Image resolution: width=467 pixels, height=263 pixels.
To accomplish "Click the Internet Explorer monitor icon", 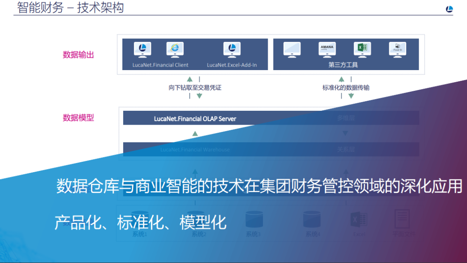I will tap(175, 50).
